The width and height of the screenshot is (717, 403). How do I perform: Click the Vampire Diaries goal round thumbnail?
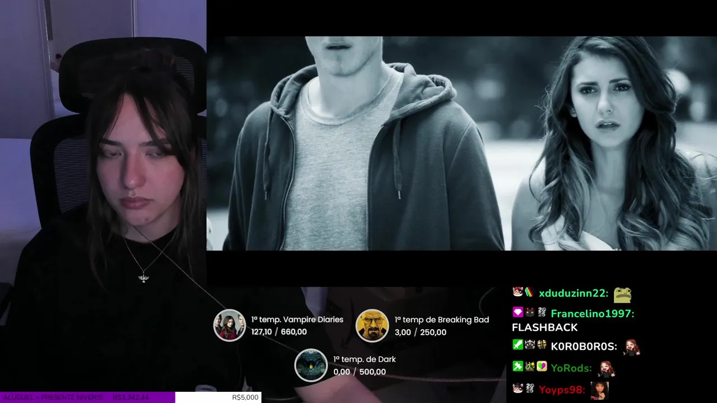[x=230, y=325]
